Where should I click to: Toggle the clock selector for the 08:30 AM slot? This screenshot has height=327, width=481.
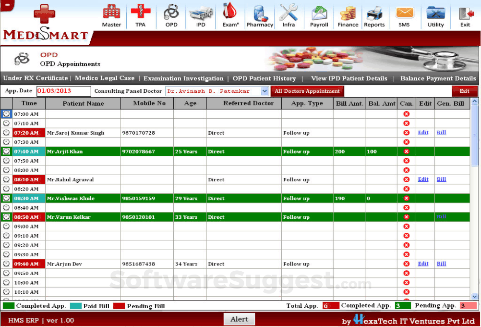point(6,198)
